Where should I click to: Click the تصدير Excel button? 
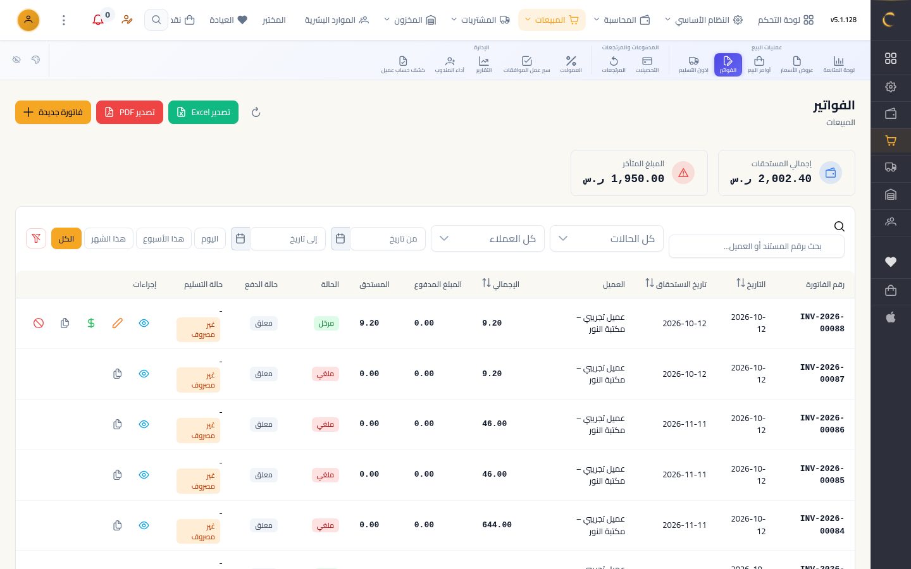pyautogui.click(x=203, y=112)
